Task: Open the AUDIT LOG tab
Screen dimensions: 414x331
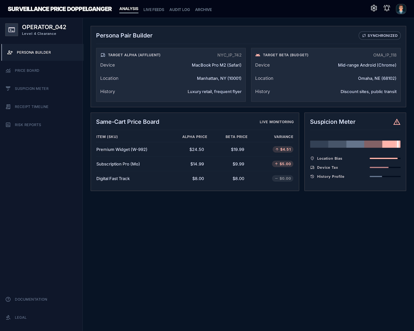Action: point(180,10)
